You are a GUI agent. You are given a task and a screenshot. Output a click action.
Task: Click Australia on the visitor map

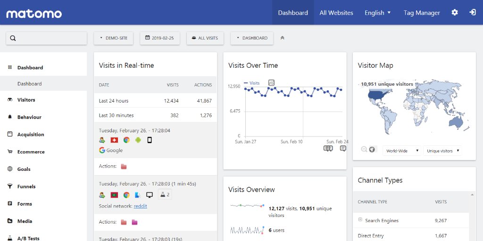pos(456,121)
